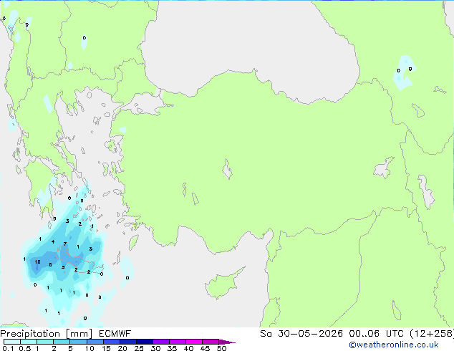Click the 0.1–0.5 mm lightest cyan legend swatch
Viewport: 454px width, 351px height.
(12, 342)
